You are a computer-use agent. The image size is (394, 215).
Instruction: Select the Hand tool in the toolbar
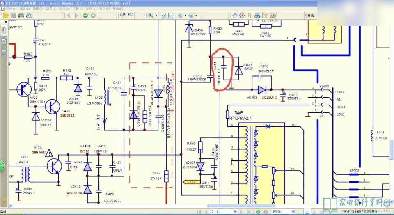234,16
